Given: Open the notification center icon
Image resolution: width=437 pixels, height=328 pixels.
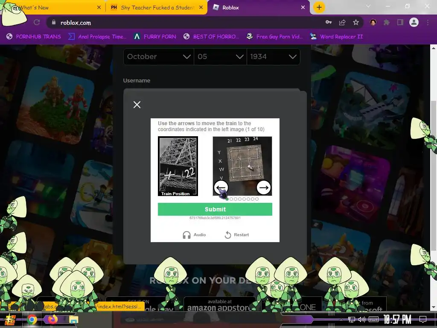Looking at the screenshot, I should [423, 319].
